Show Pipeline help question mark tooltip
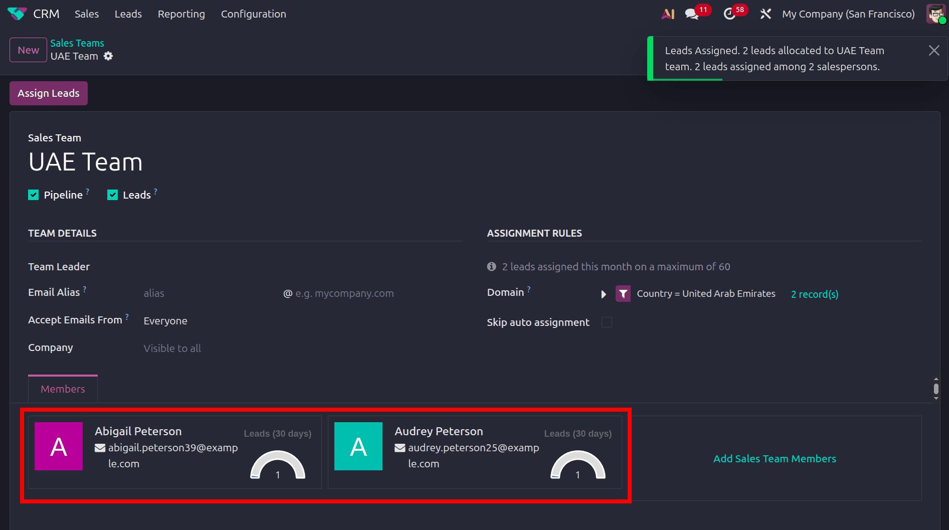949x530 pixels. click(88, 191)
